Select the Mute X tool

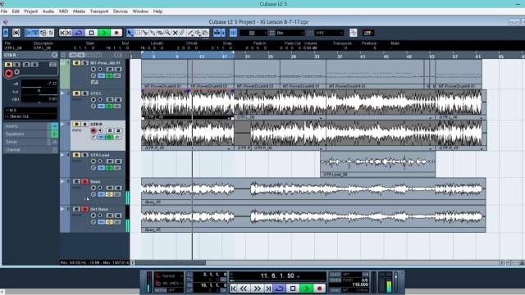pos(175,33)
